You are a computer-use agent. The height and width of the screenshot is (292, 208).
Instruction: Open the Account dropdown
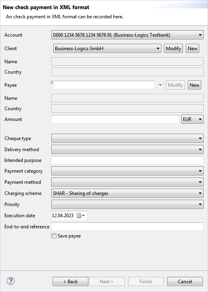(127, 35)
